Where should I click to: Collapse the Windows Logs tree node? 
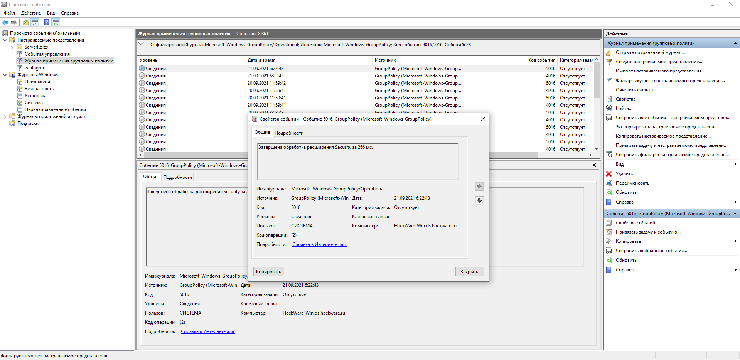tap(5, 75)
